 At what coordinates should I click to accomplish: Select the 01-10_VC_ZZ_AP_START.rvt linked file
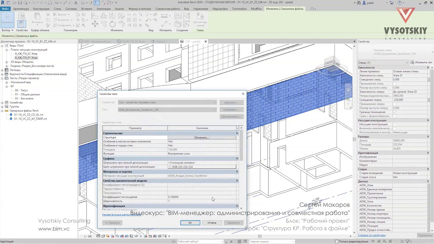(x=31, y=119)
